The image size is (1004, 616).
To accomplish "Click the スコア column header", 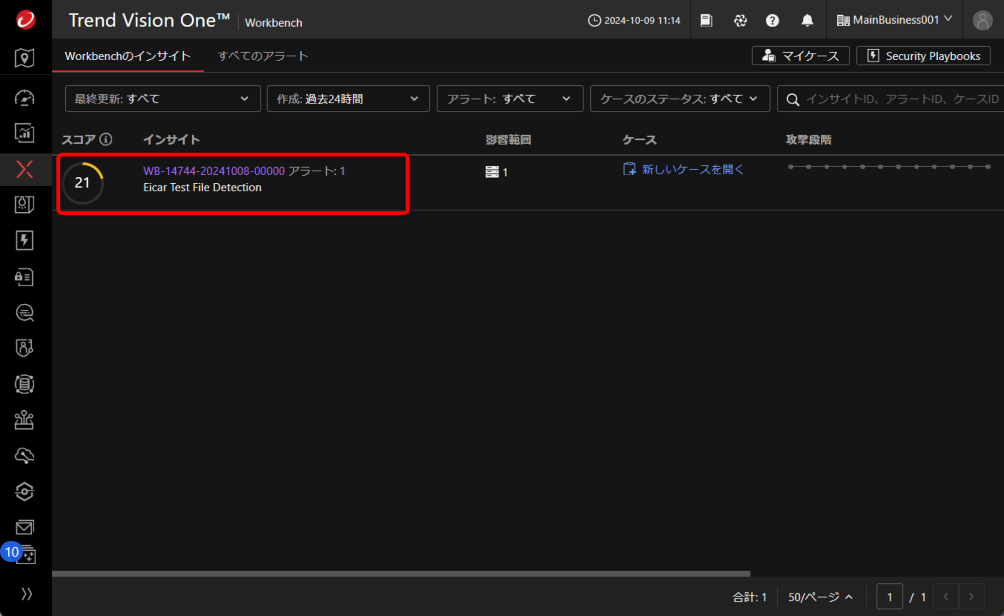I will click(78, 139).
